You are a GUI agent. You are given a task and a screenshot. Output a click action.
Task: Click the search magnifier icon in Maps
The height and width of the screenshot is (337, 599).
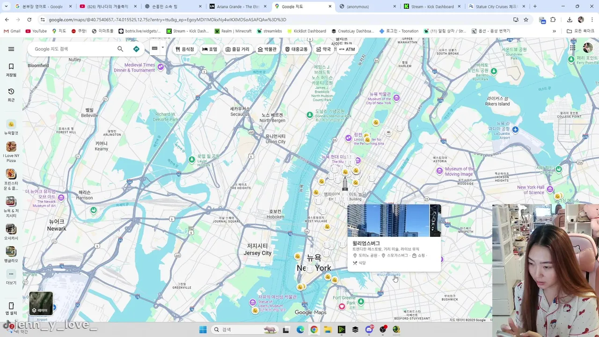[120, 49]
